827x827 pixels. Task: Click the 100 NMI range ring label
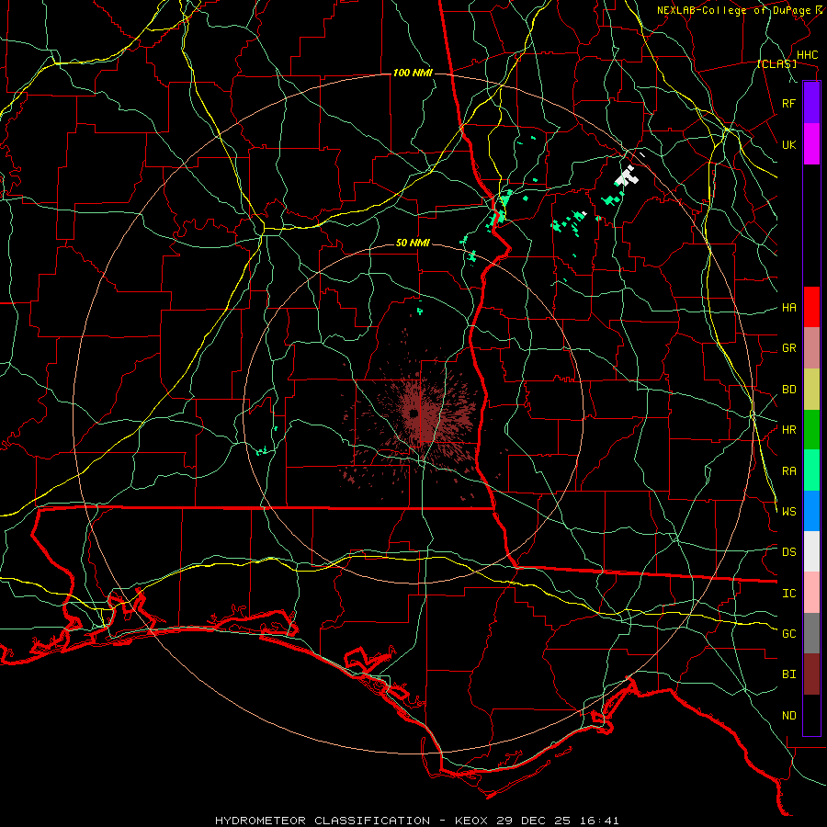[x=413, y=73]
